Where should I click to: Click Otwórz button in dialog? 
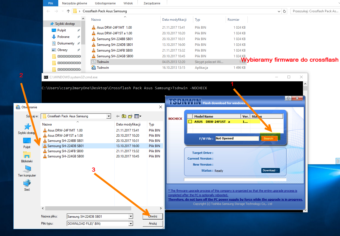point(153,216)
